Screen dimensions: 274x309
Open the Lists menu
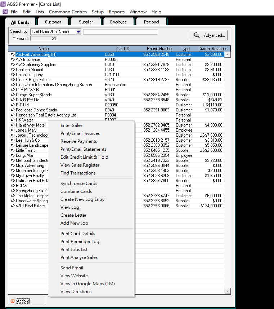(40, 12)
